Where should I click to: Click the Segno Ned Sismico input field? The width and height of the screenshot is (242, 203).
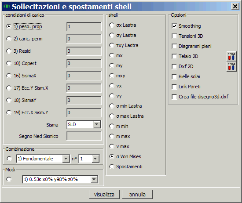(84, 136)
